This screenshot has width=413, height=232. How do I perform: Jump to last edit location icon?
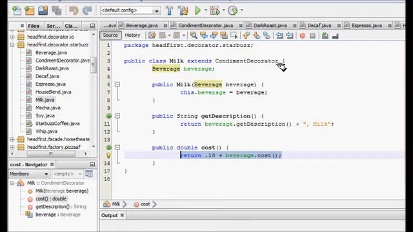point(152,35)
